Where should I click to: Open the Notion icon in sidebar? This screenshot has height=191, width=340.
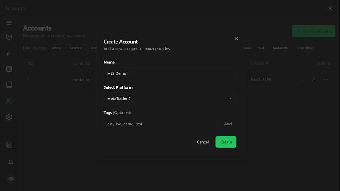9,145
